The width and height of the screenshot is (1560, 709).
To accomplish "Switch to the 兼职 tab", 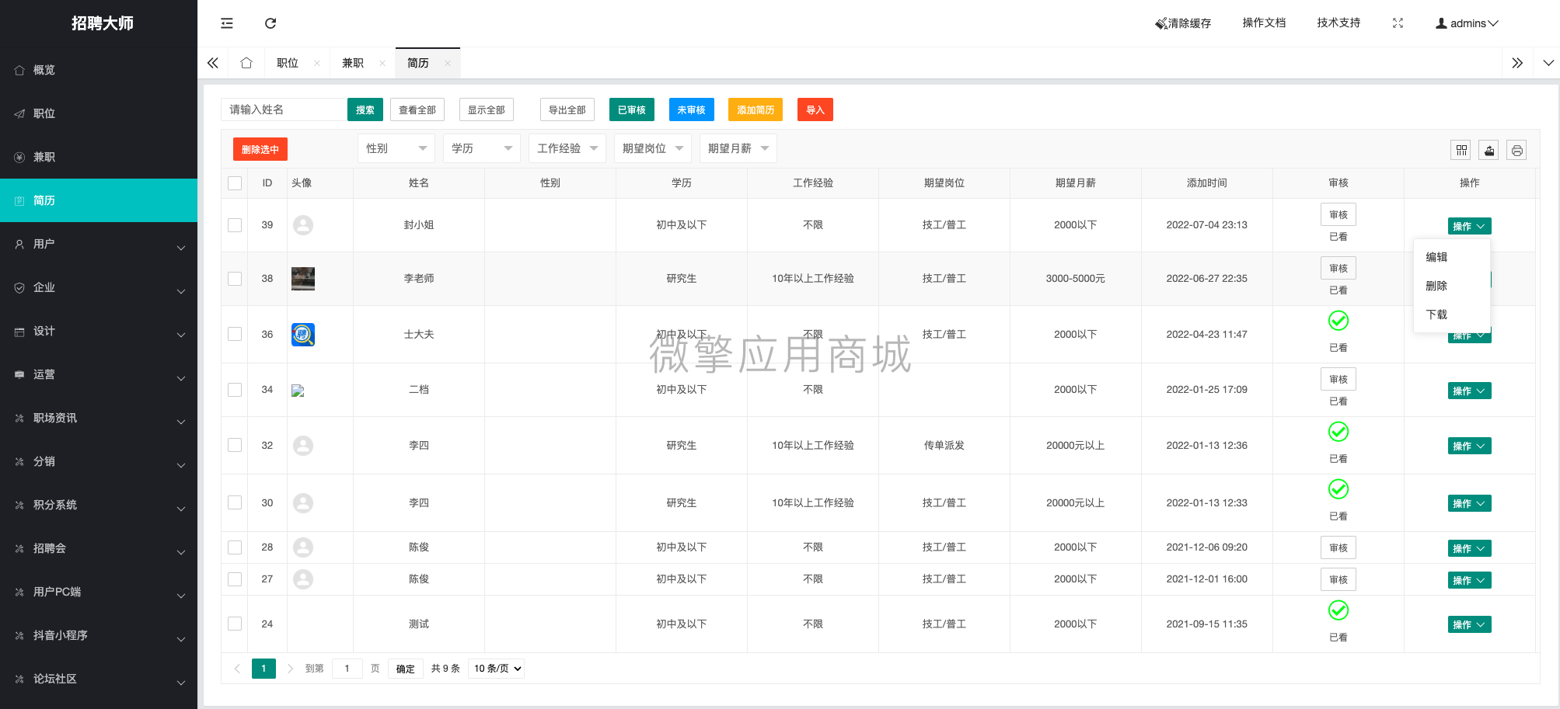I will click(x=354, y=62).
